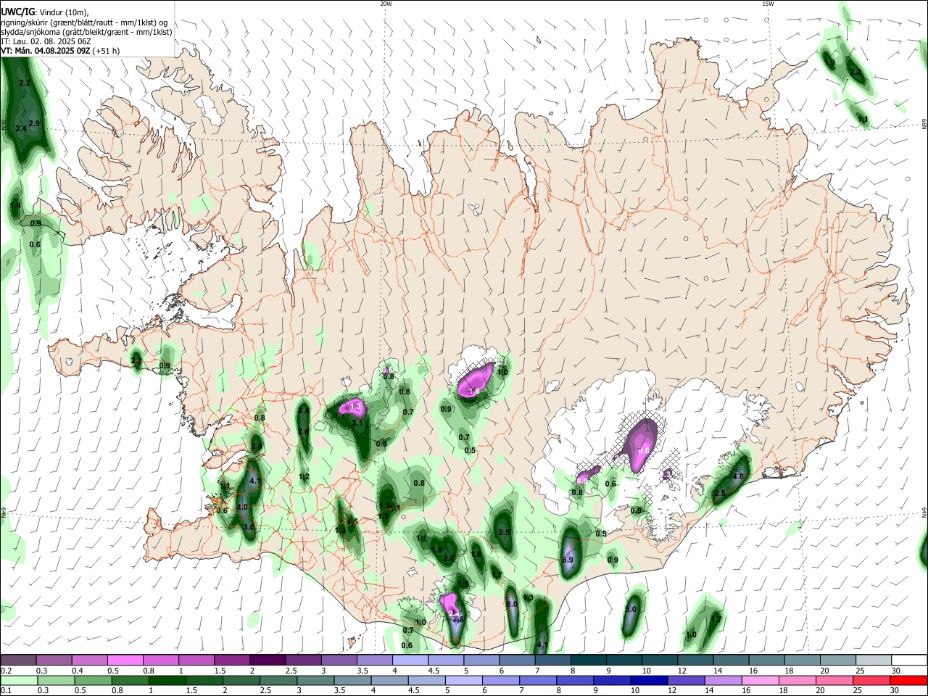Pick the deep blue rain swatch between 10 and 12
Screen dimensions: 928x696
coord(650,680)
